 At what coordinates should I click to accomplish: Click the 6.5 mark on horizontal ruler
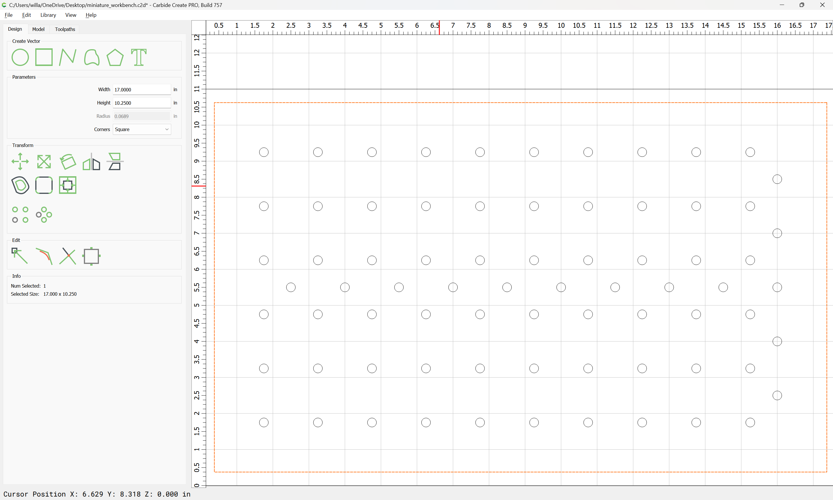pos(435,25)
